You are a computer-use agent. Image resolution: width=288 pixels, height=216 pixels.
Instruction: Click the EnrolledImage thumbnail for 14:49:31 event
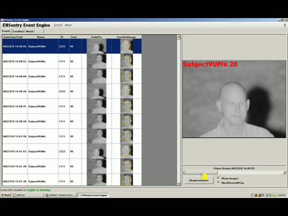[126, 106]
